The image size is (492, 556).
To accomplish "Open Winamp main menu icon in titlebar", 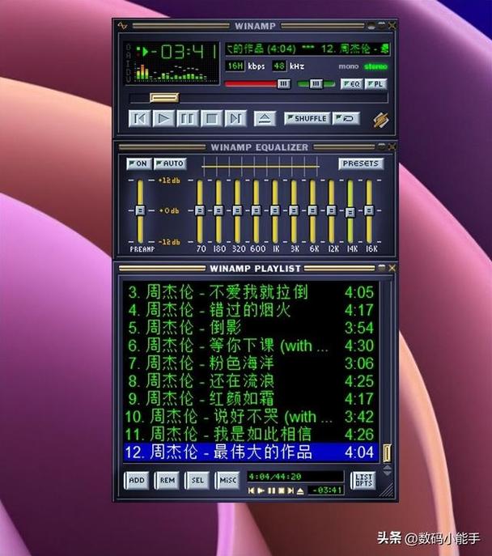I will tap(122, 26).
